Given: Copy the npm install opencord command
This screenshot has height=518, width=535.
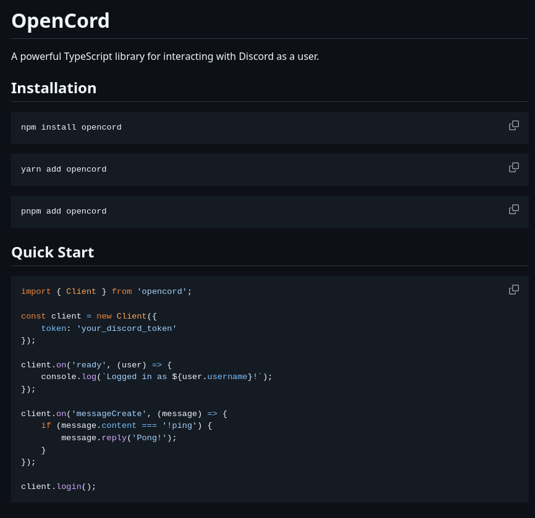Looking at the screenshot, I should tap(514, 125).
